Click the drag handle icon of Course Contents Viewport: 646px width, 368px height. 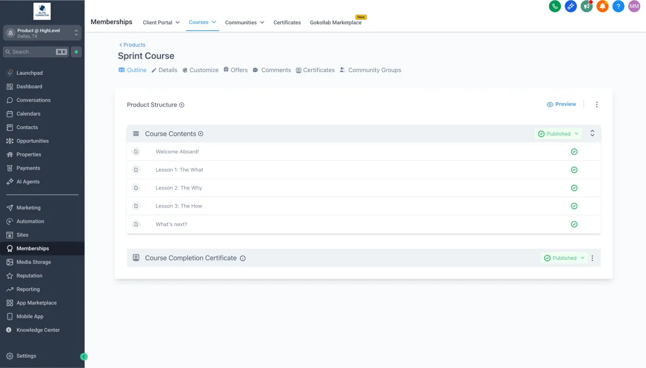136,134
